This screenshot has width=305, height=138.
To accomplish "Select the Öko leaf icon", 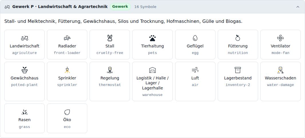I will click(67, 112).
